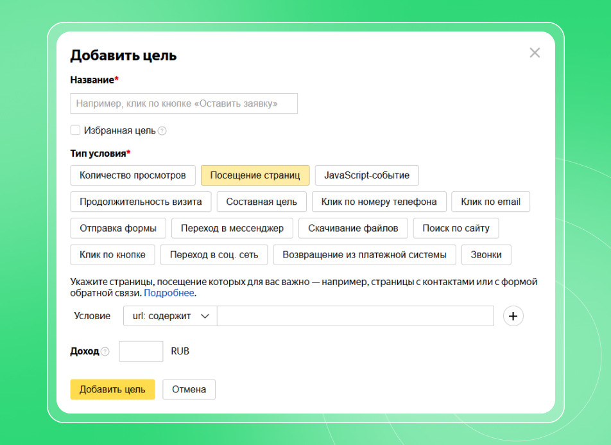This screenshot has height=445, width=611.
Task: Click the Доход amount field
Action: [141, 351]
